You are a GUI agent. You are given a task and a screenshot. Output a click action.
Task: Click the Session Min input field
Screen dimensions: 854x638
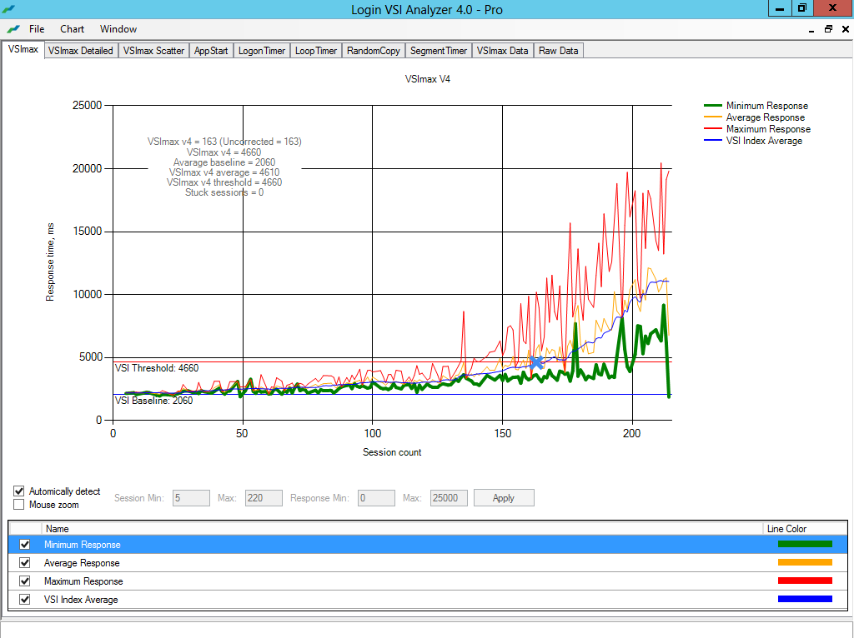(191, 498)
